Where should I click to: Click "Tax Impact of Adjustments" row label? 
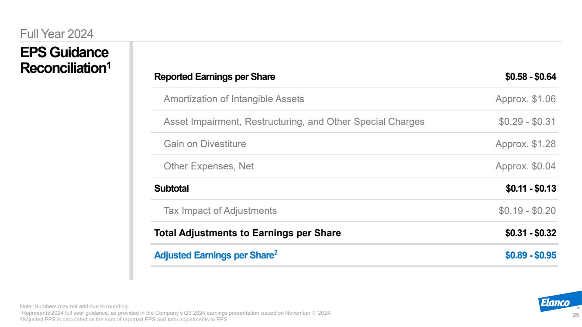tap(220, 211)
